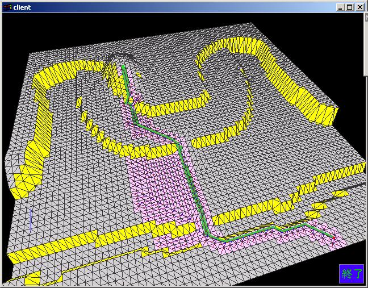
Task: Minimize the client window
Action: click(340, 7)
